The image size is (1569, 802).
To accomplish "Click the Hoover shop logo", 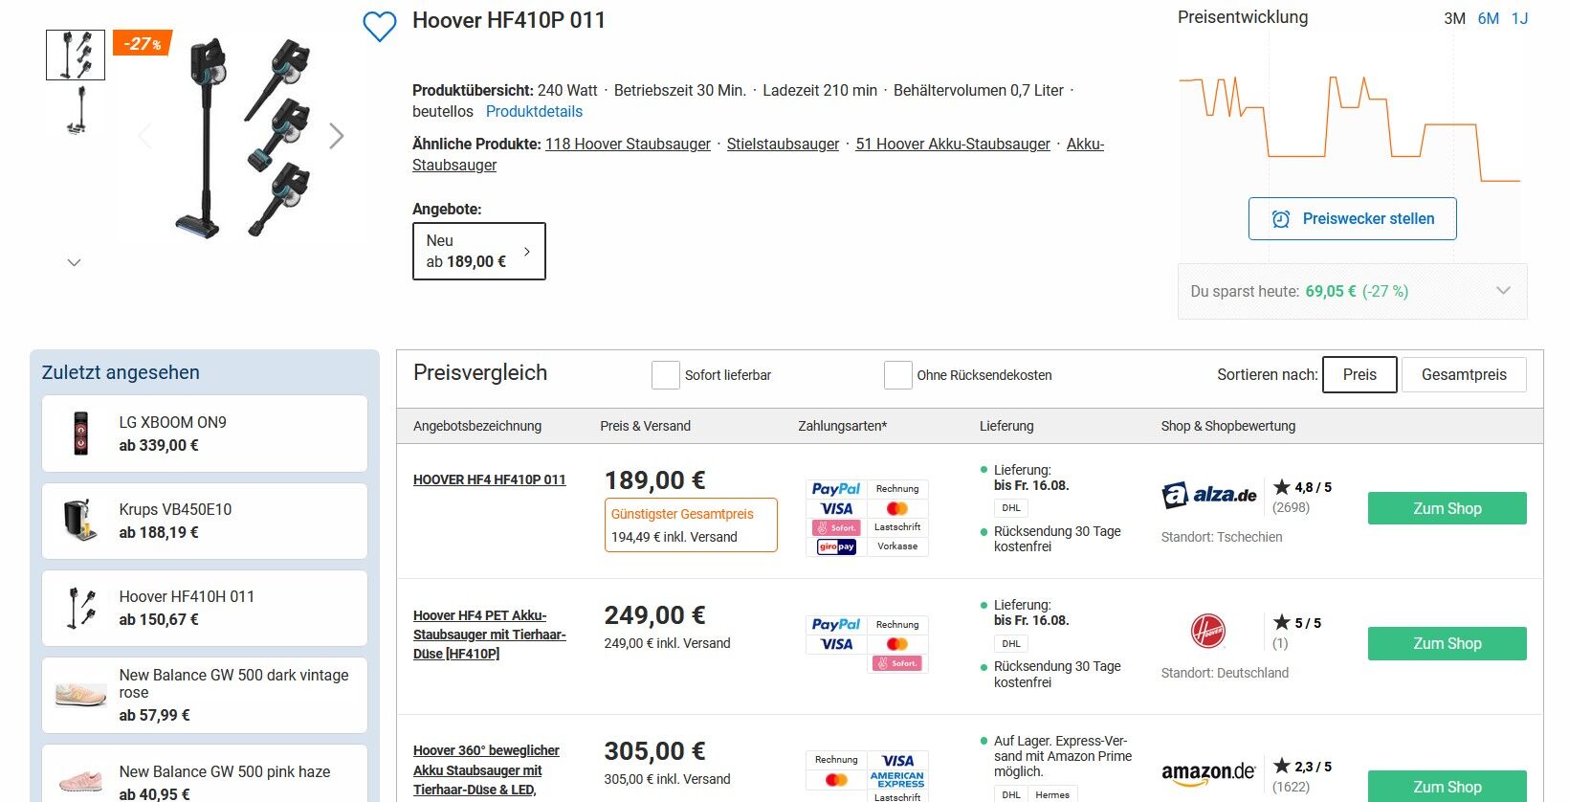I will pos(1208,632).
